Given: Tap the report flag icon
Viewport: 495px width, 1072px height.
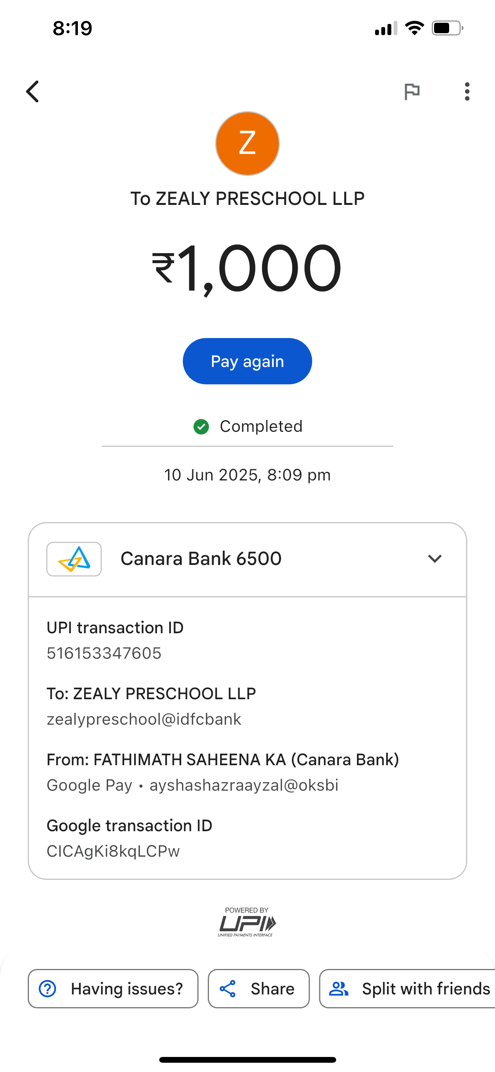Looking at the screenshot, I should pyautogui.click(x=412, y=91).
